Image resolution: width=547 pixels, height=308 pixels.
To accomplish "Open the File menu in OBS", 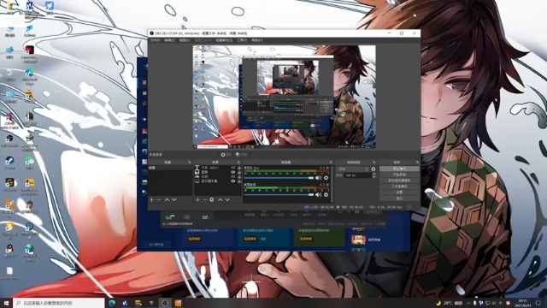I will (x=155, y=40).
